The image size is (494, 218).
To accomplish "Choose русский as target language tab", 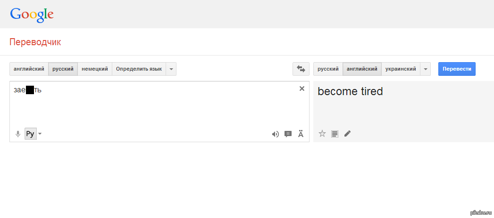I will tap(328, 69).
